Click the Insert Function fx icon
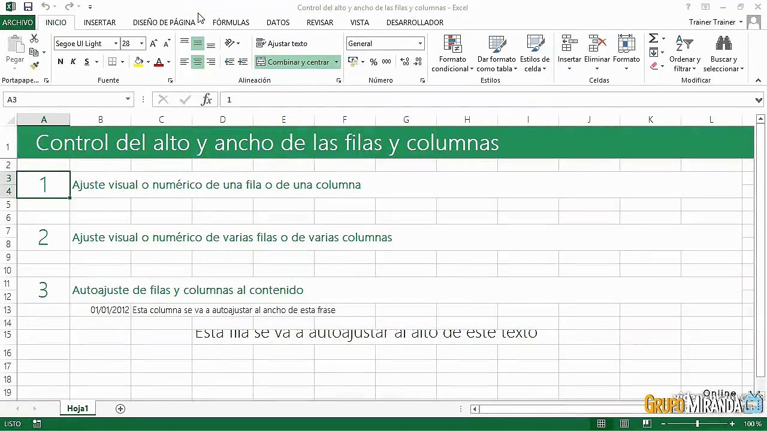767x431 pixels. tap(206, 100)
